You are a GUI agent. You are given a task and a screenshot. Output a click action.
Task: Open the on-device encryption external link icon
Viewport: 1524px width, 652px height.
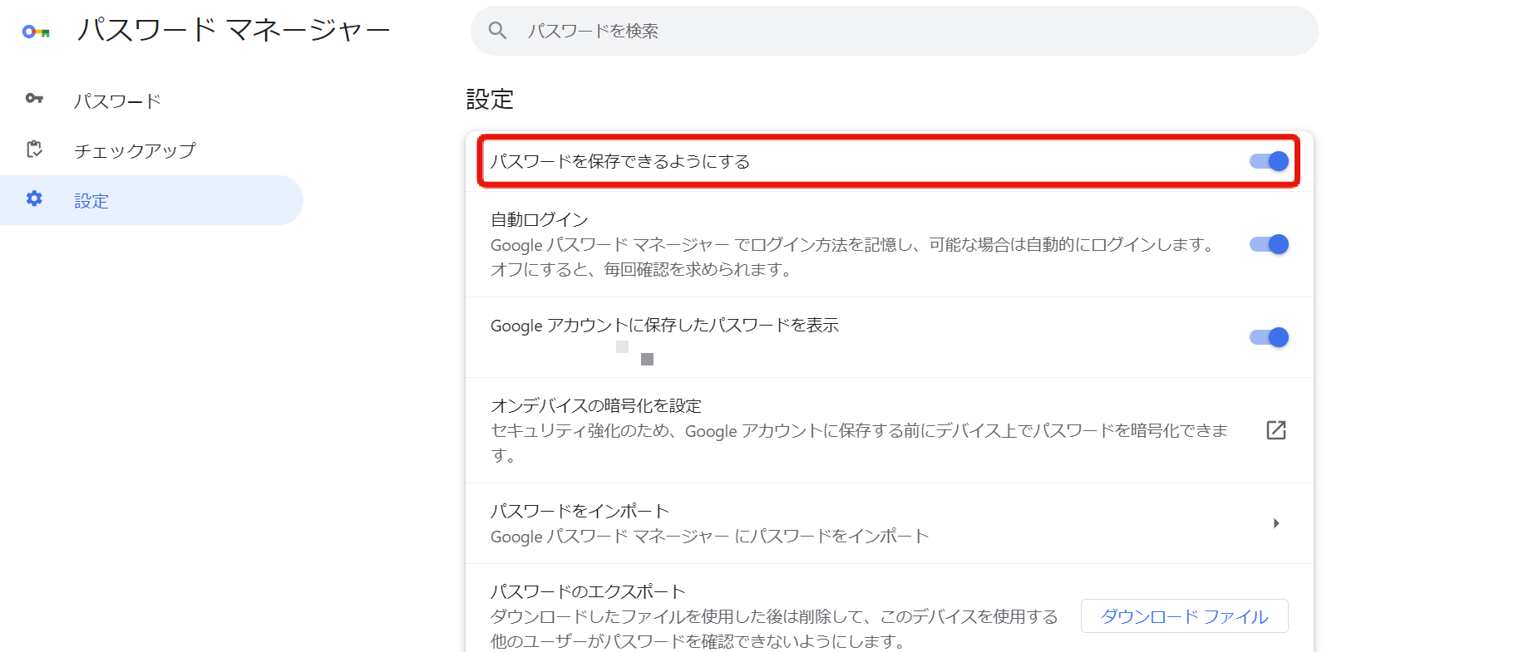tap(1275, 430)
